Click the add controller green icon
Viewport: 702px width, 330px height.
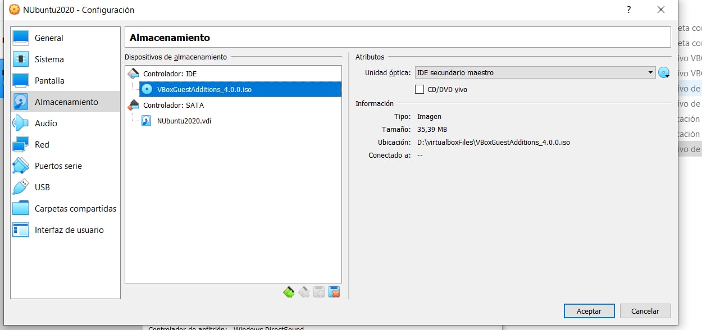click(289, 292)
